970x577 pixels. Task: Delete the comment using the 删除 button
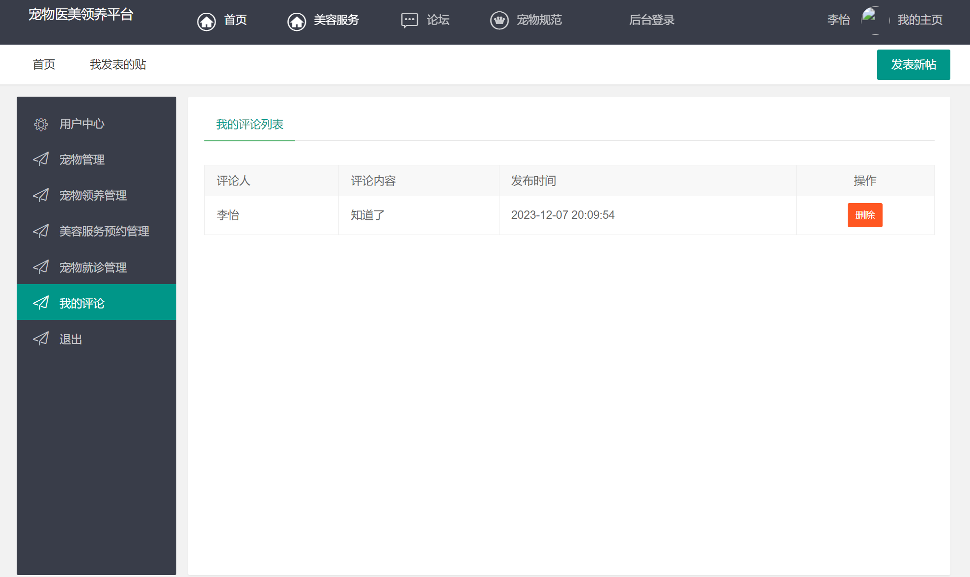(x=865, y=215)
